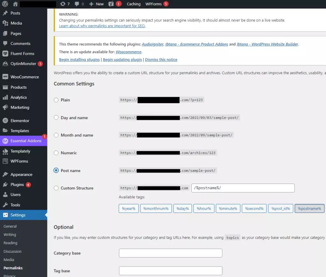
Task: Open the AudioIgniter plugin link
Action: (152, 44)
